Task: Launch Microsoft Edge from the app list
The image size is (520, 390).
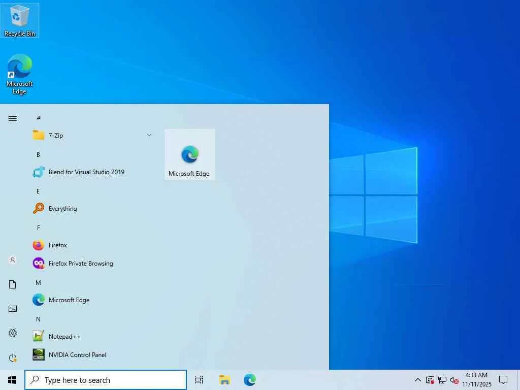Action: pyautogui.click(x=92, y=300)
